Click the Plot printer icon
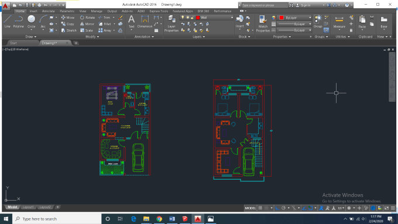 (x=39, y=5)
